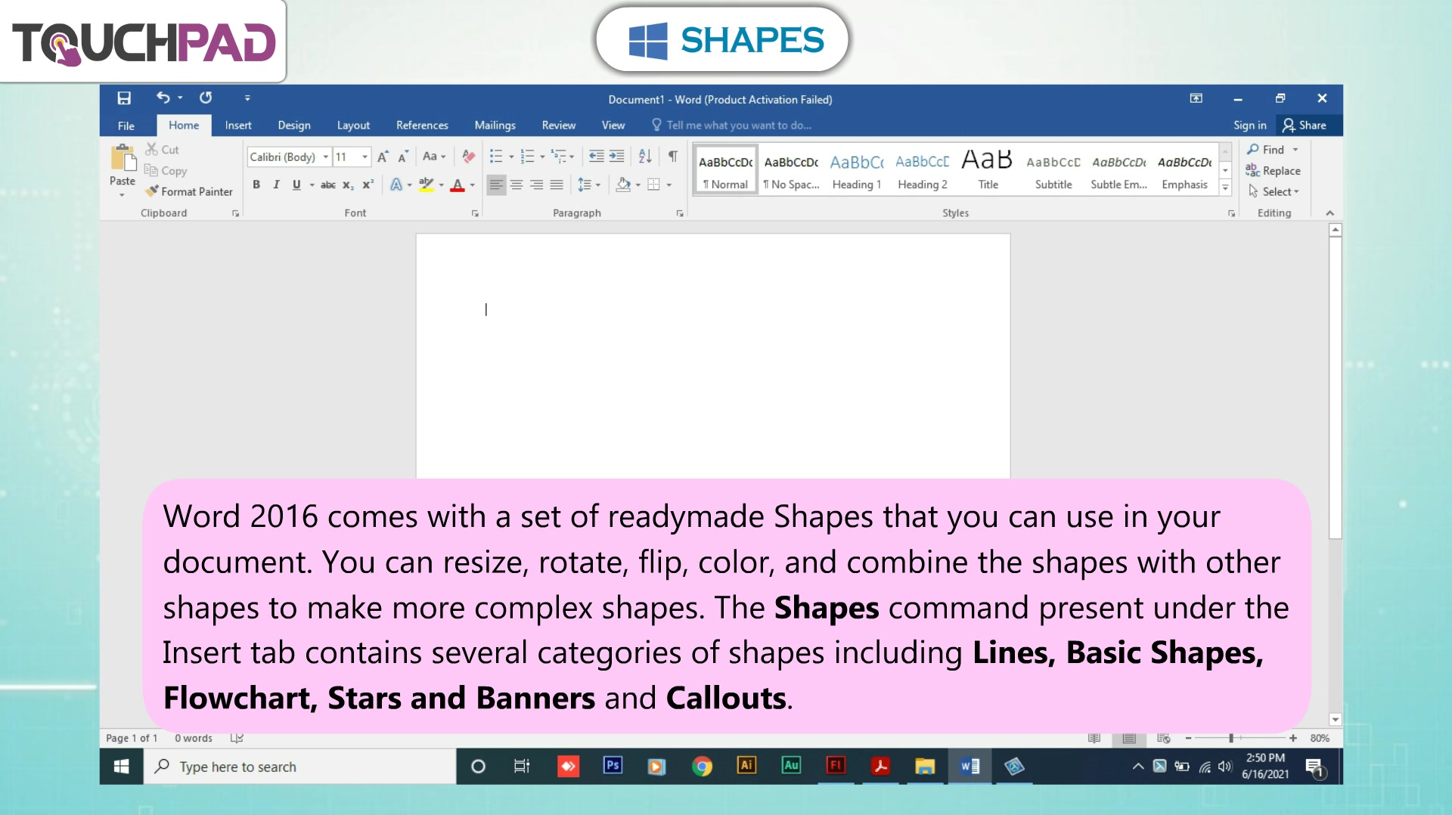Click the Increase Indent icon
Viewport: 1452px width, 815px height.
[617, 156]
